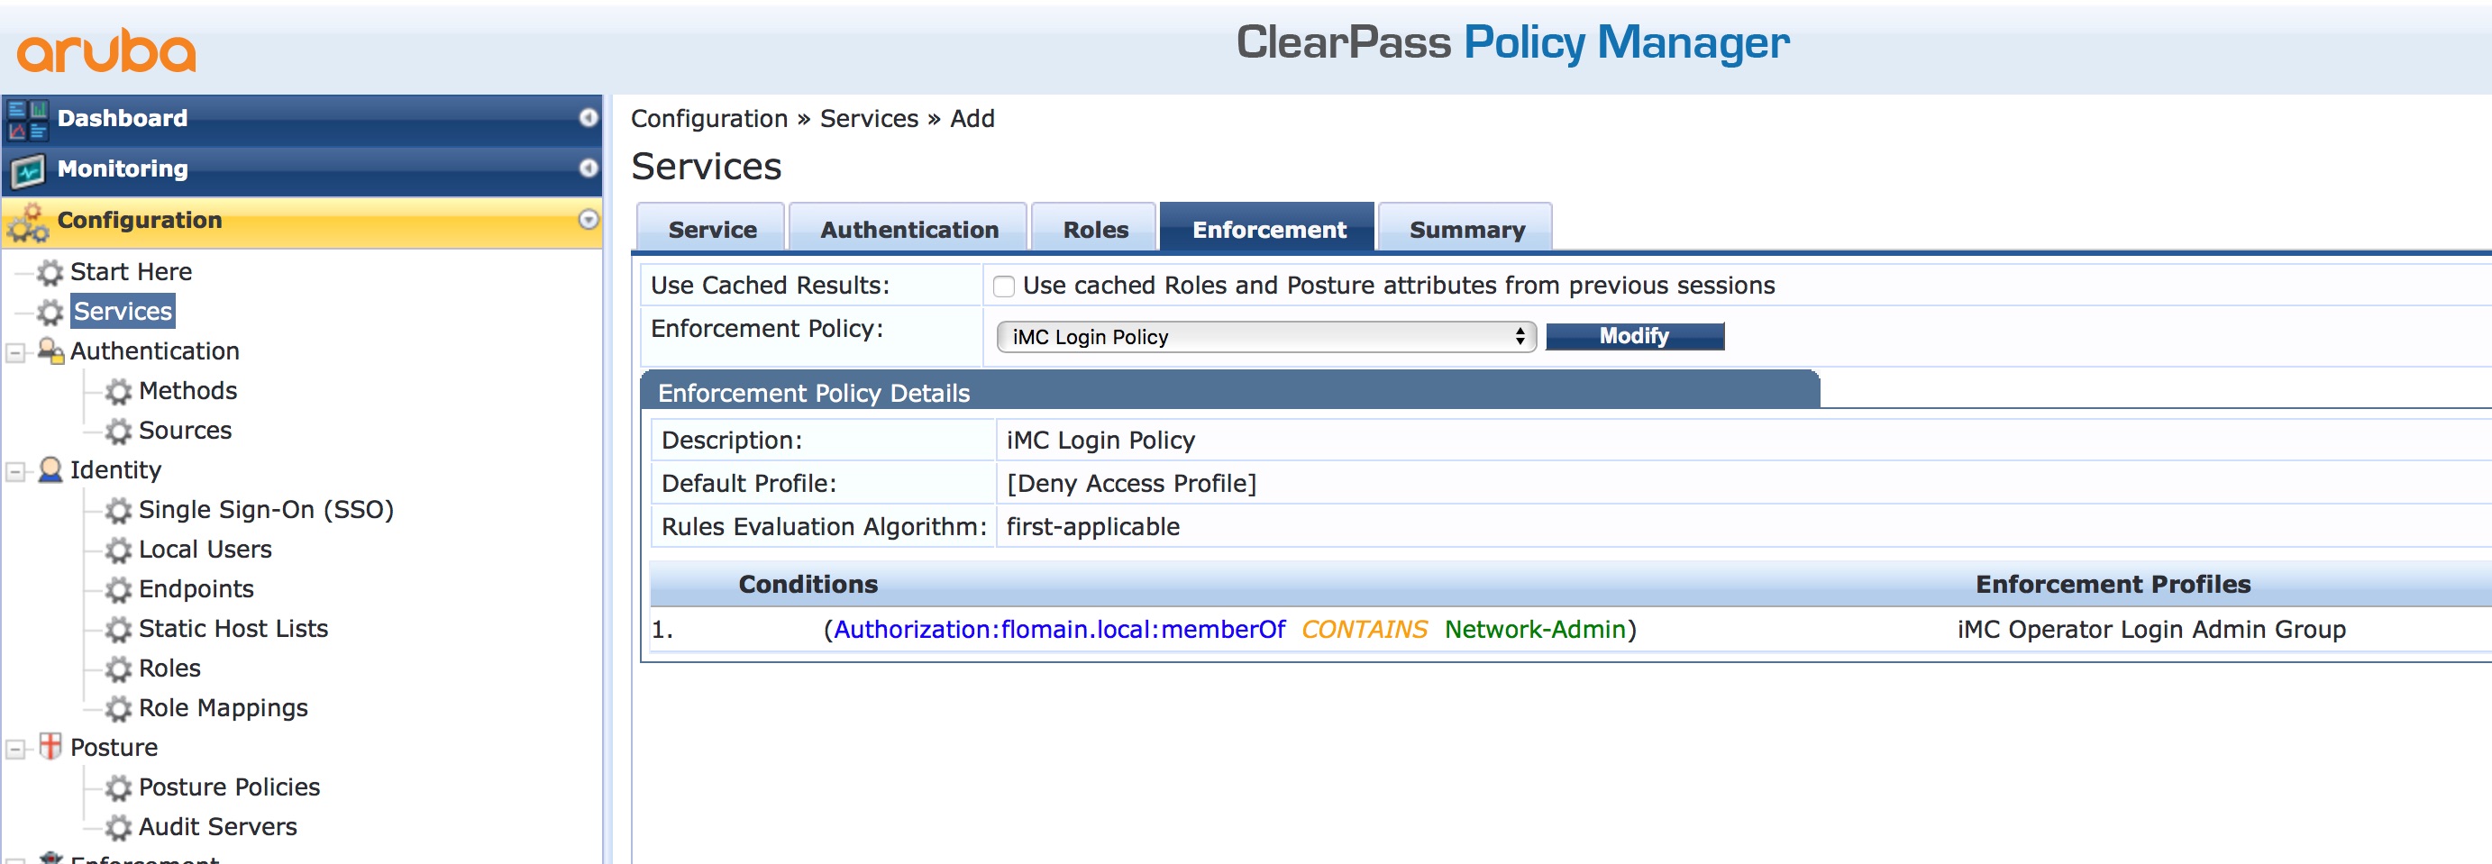Click the Modify button
The image size is (2492, 864).
coord(1635,336)
